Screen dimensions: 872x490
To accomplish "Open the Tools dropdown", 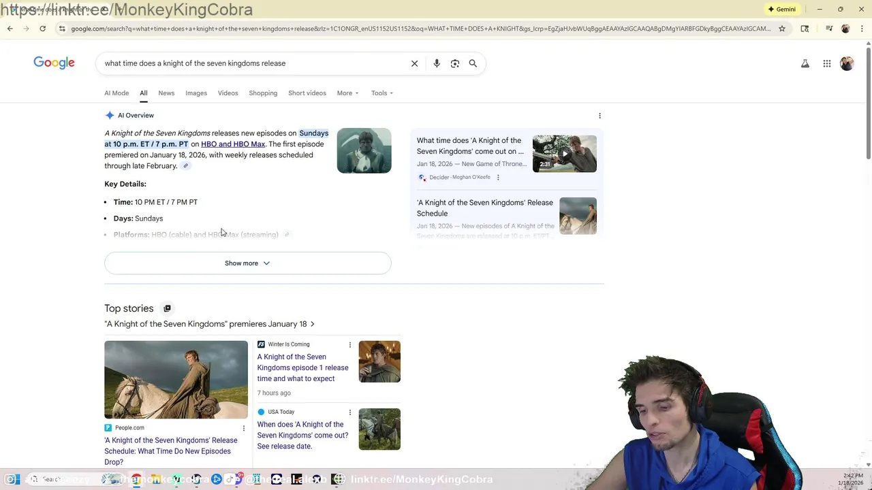I will (x=382, y=93).
